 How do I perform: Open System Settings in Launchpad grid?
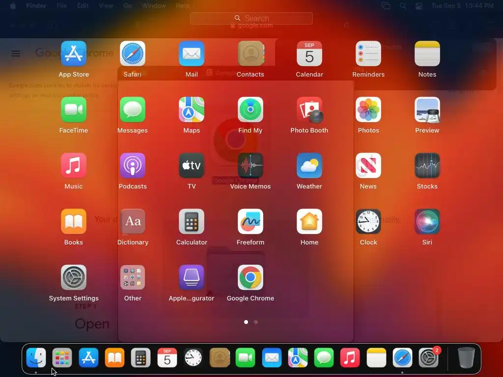pos(74,277)
